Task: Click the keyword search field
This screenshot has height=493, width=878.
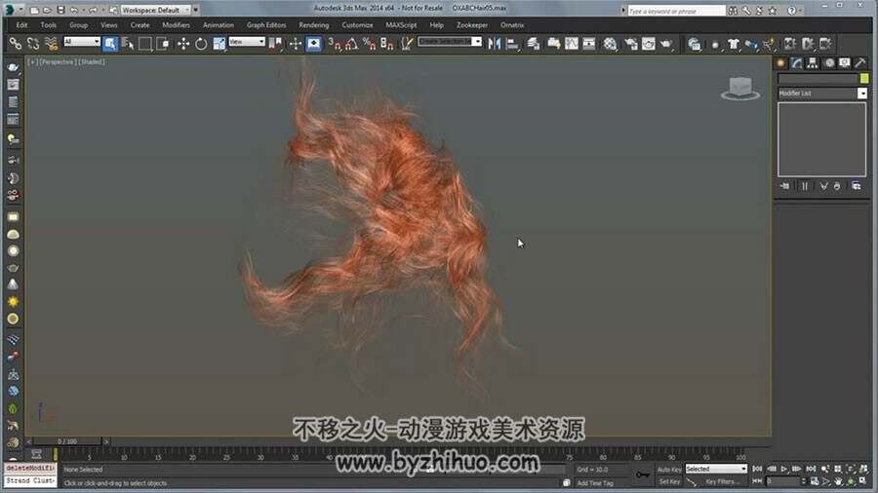Action: 676,11
